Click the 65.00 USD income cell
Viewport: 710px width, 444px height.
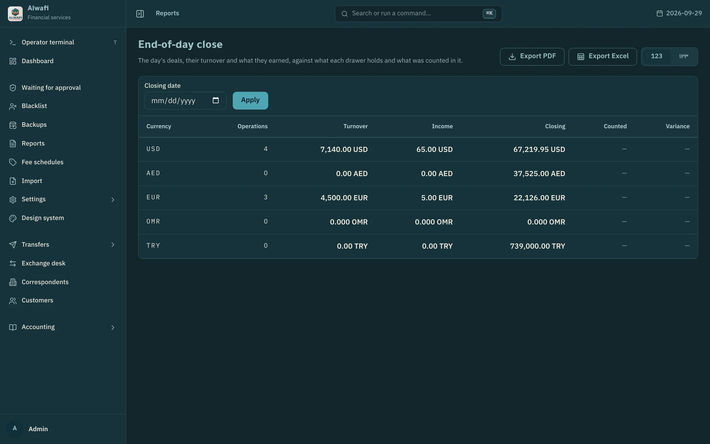[435, 149]
